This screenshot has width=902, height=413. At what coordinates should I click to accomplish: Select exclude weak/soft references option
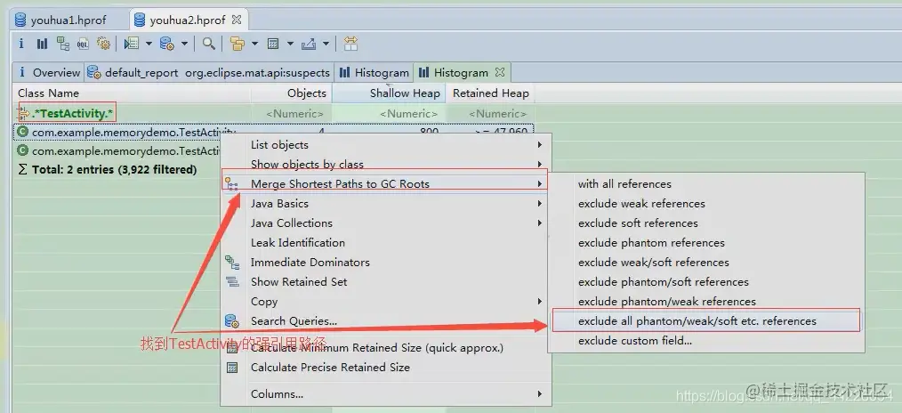coord(706,263)
